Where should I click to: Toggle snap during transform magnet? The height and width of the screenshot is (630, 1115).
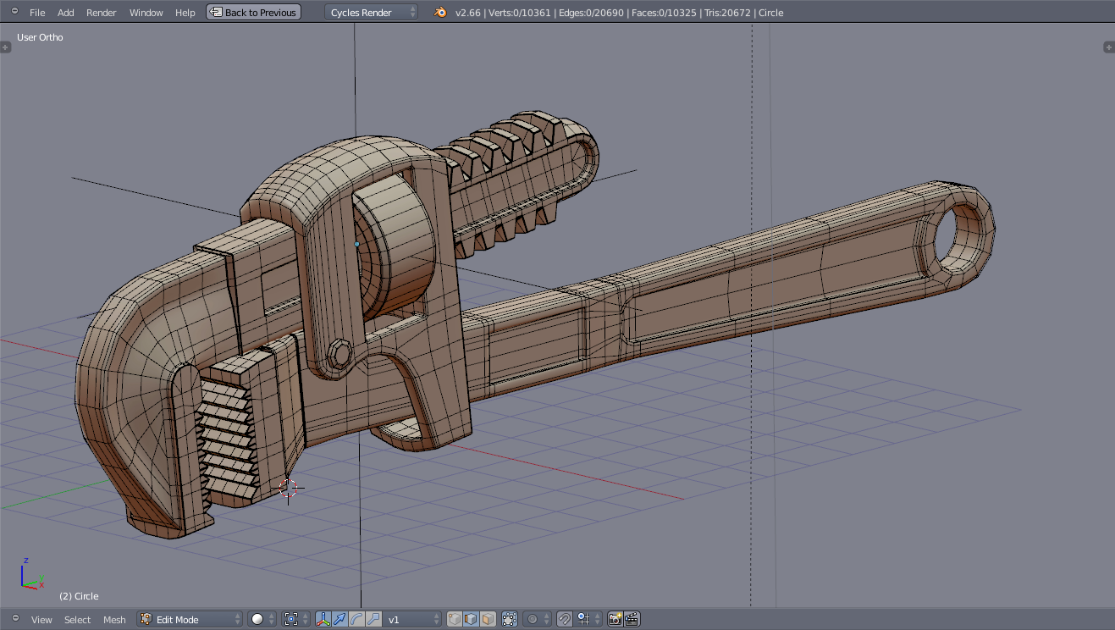pyautogui.click(x=565, y=619)
